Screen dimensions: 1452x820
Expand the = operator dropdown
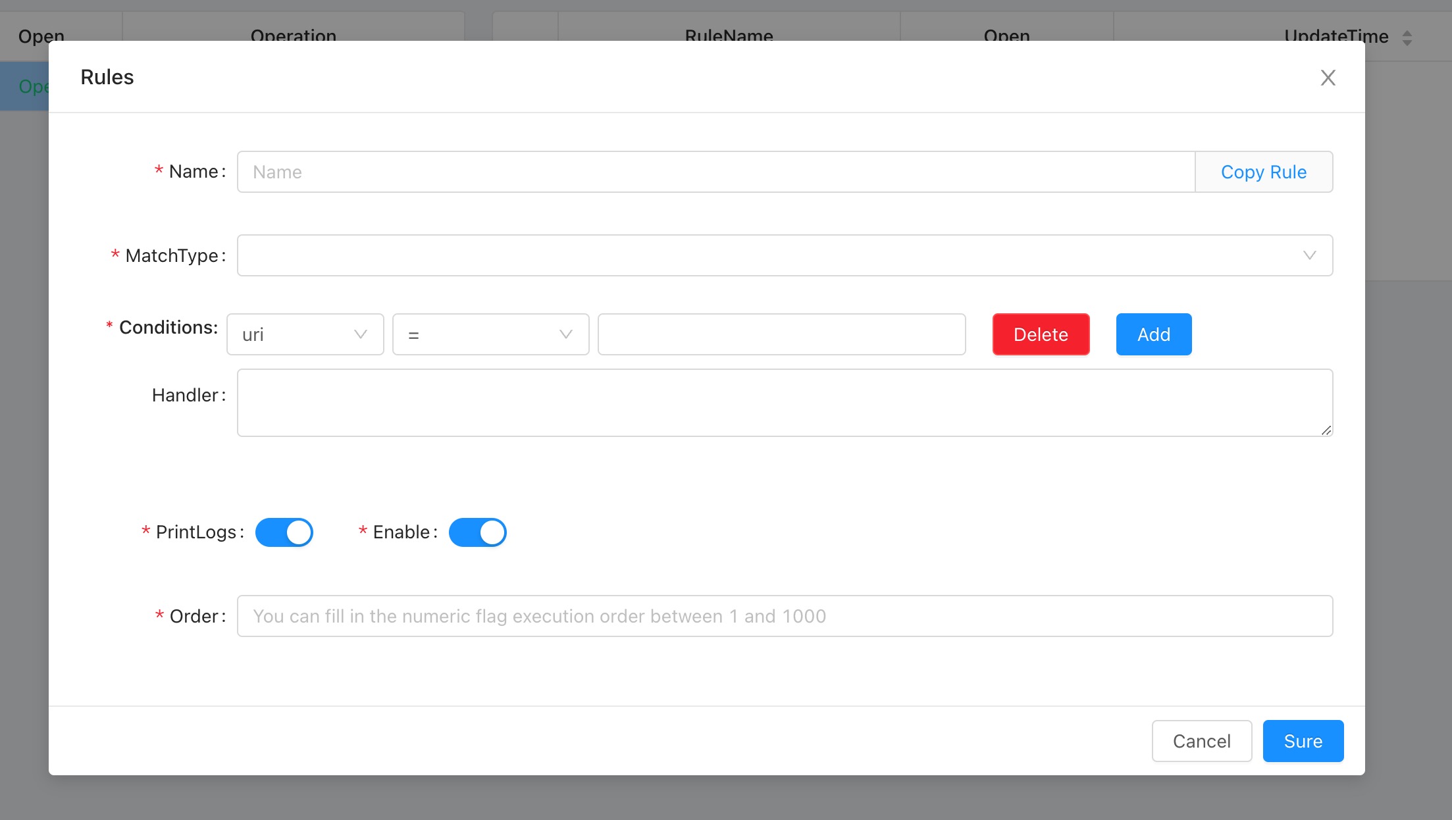[x=480, y=334]
